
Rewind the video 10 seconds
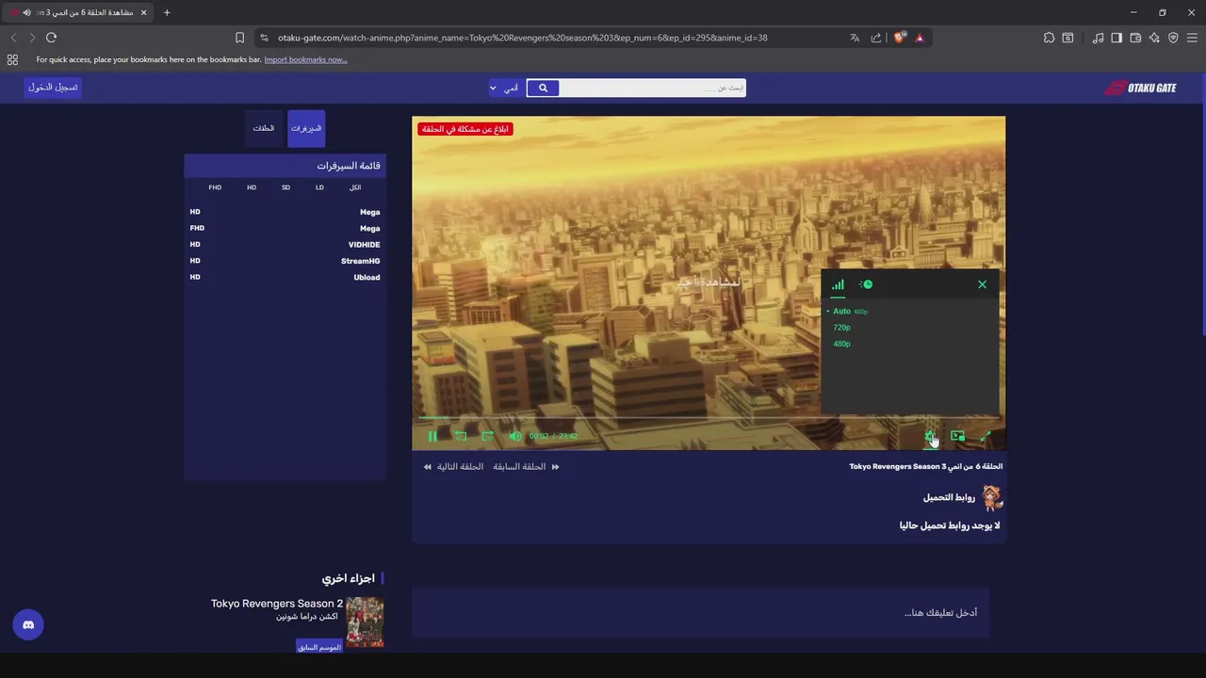[x=461, y=436]
